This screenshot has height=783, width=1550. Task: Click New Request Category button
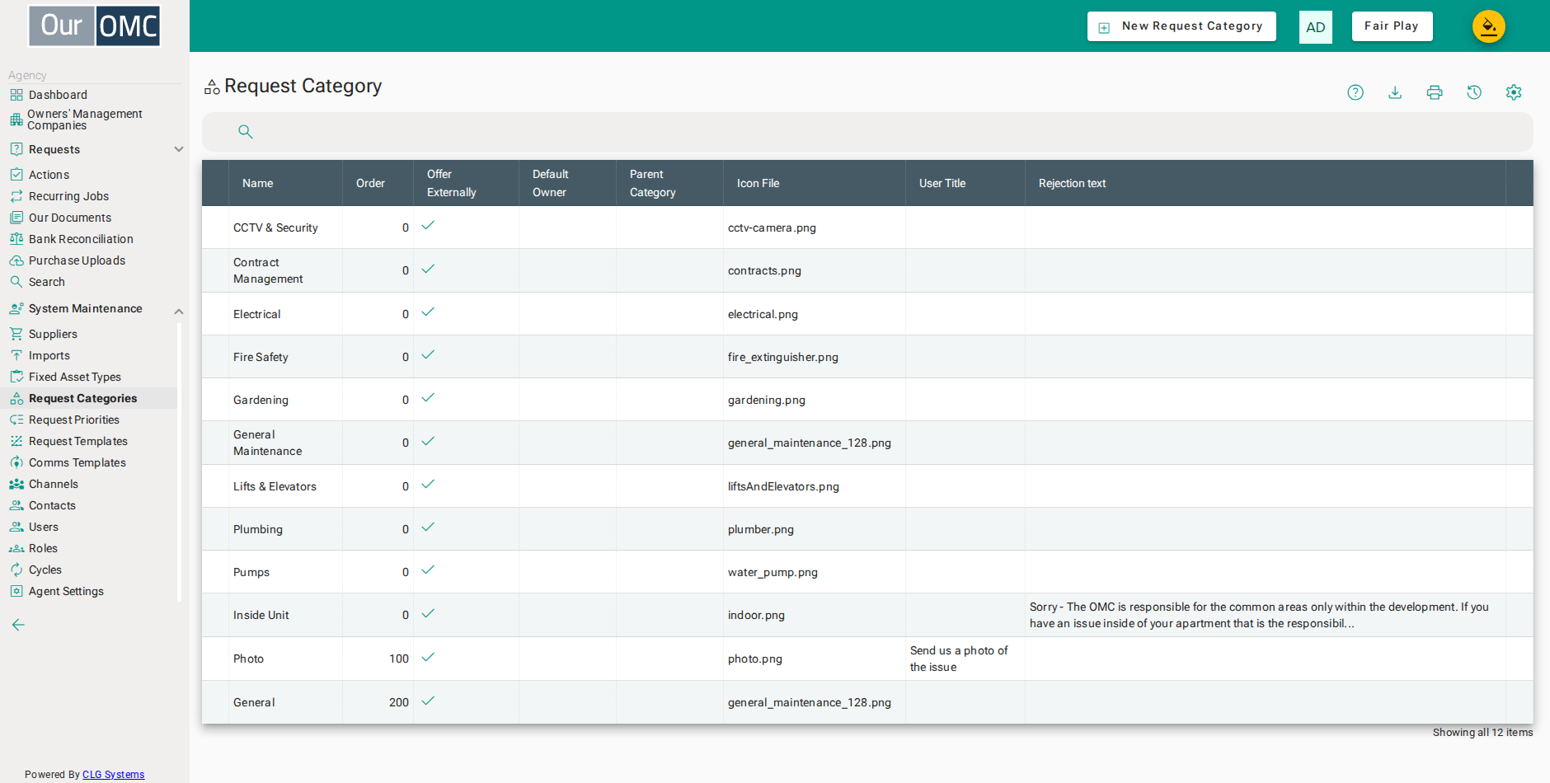(x=1181, y=26)
